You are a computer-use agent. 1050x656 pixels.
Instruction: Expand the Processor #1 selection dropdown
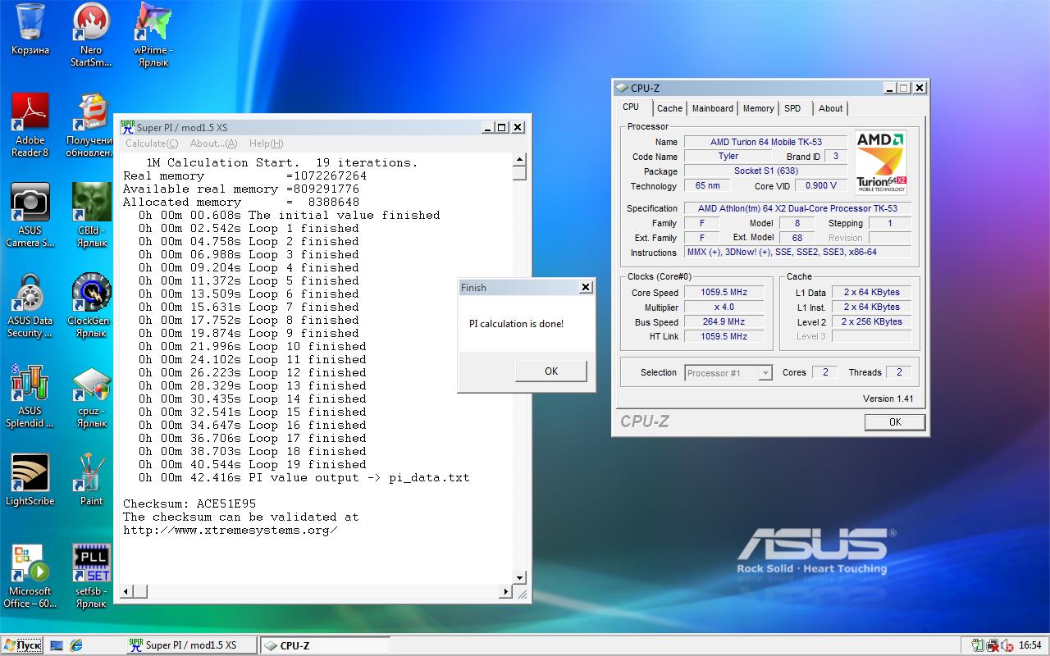click(x=765, y=373)
